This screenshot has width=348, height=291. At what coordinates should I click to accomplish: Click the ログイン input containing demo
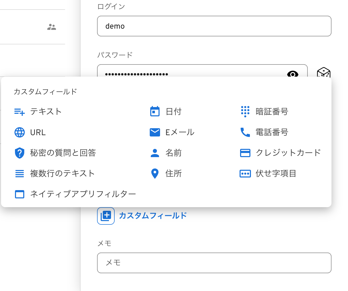(x=214, y=26)
